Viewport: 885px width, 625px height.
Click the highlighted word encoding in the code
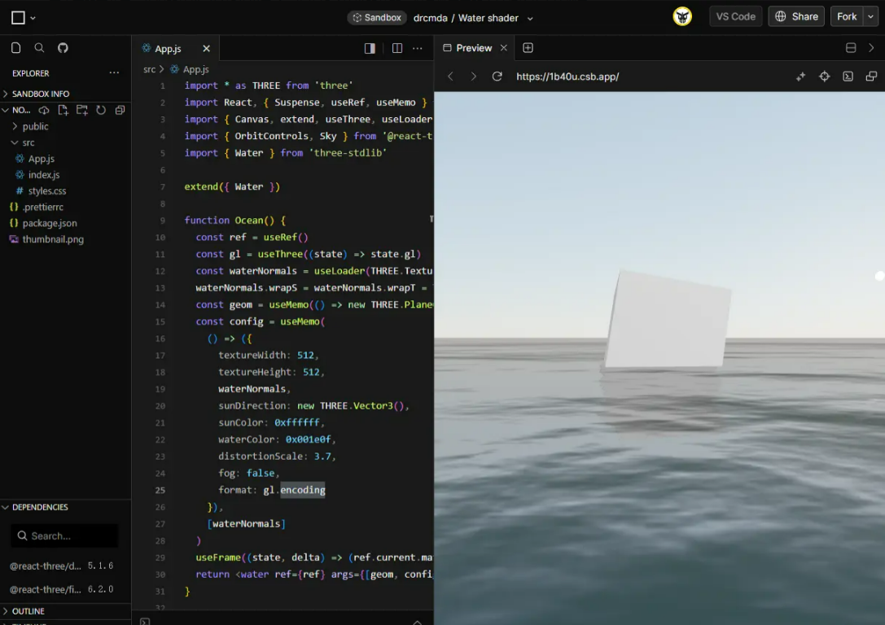coord(303,490)
